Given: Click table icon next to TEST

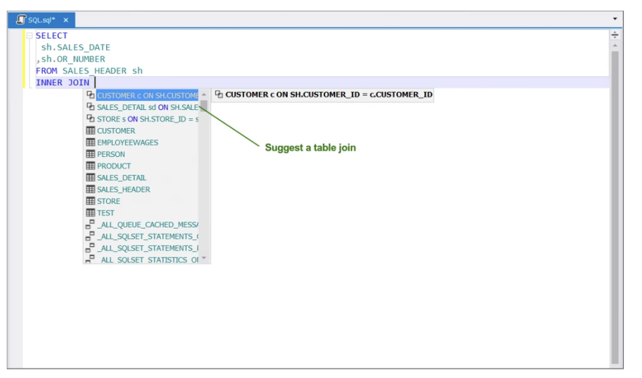Looking at the screenshot, I should point(90,213).
